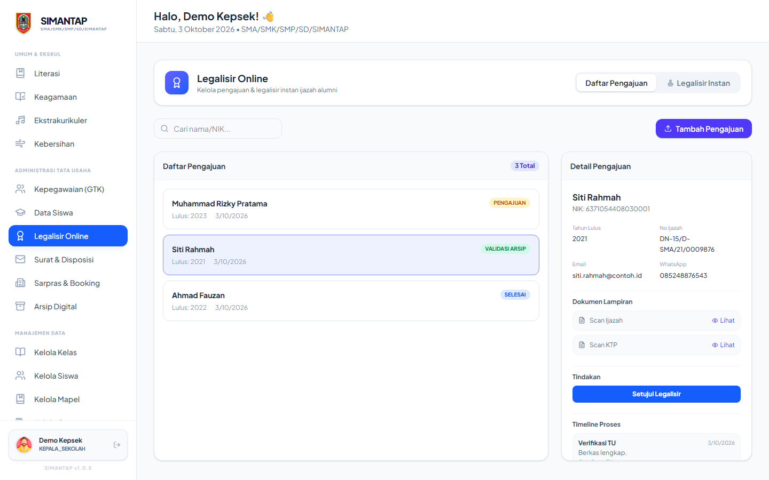Select the Kelola Mapel bookmark icon
The height and width of the screenshot is (480, 769).
click(x=20, y=399)
